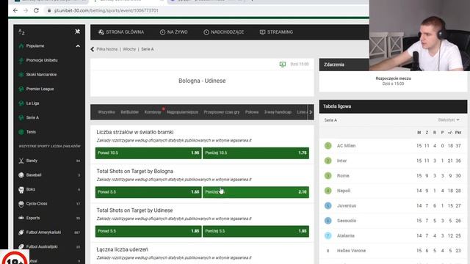Click the browser forward arrow
The image size is (470, 264).
click(x=26, y=10)
